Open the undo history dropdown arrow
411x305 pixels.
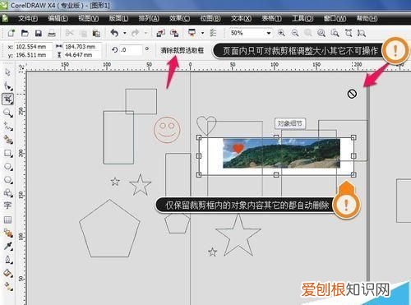coord(125,33)
